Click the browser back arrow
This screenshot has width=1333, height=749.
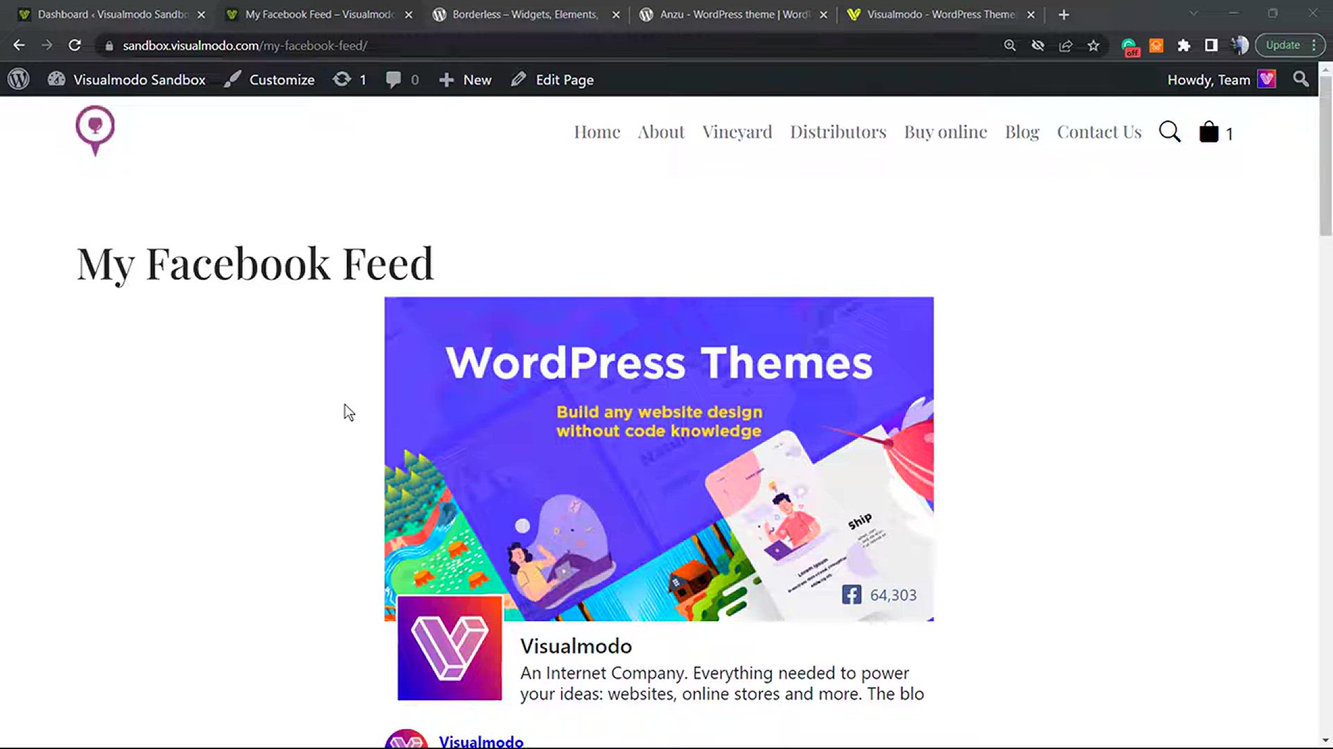click(19, 45)
